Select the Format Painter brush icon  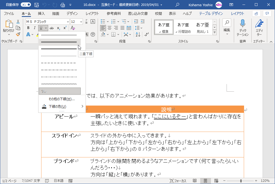(x=18, y=34)
